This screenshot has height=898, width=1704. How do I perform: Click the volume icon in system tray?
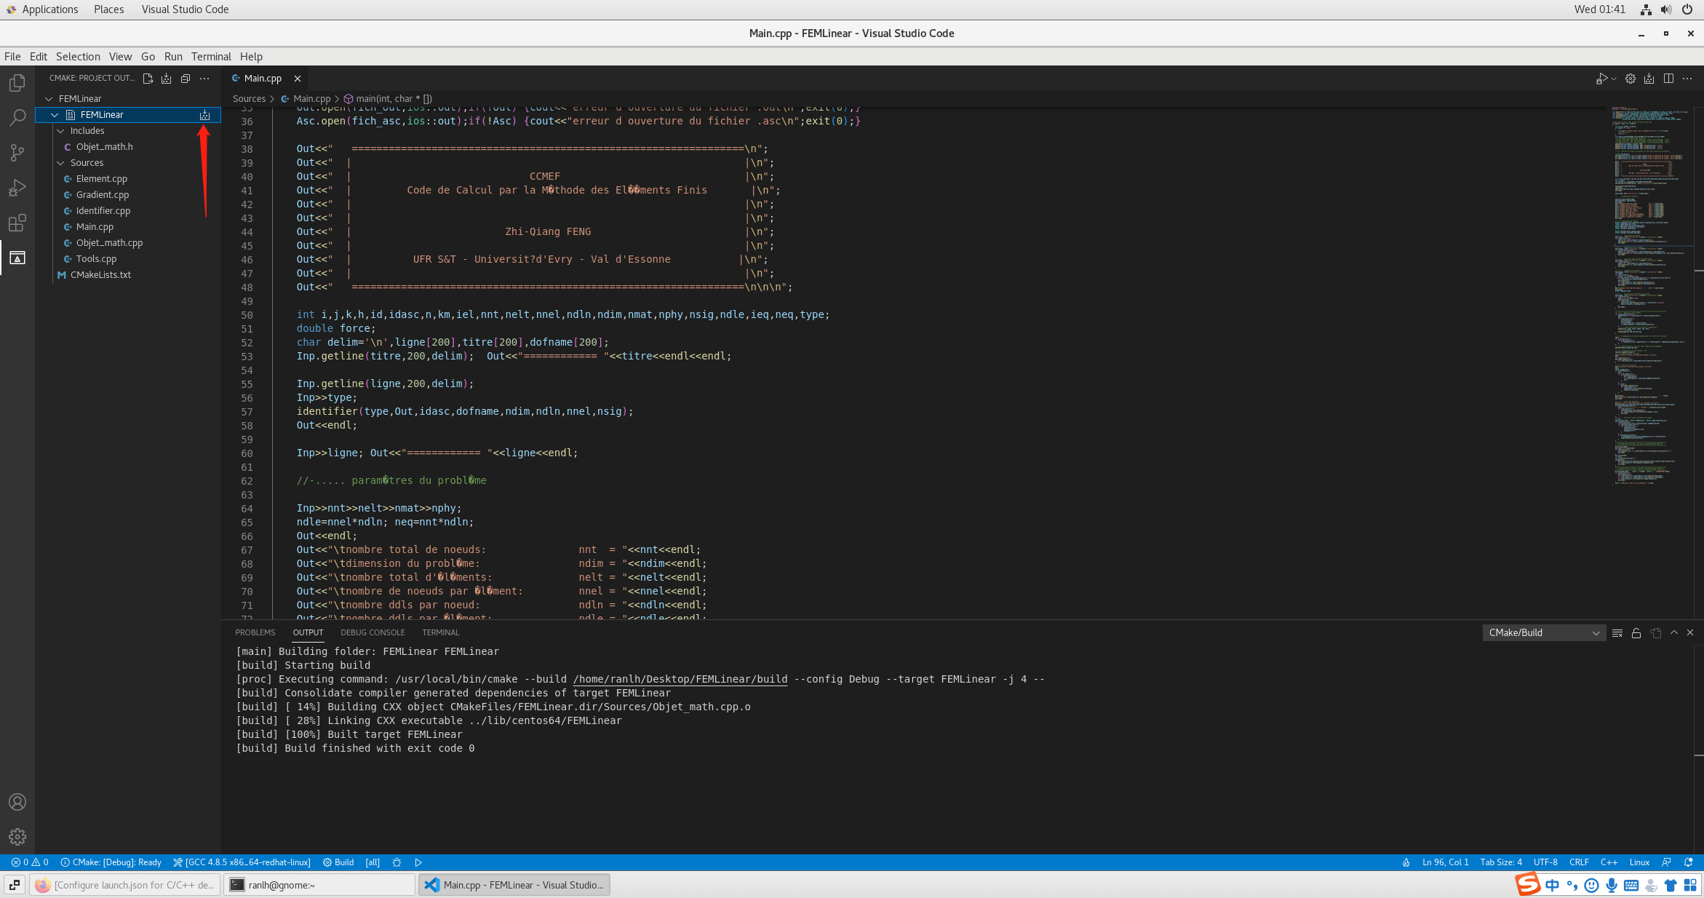1666,9
